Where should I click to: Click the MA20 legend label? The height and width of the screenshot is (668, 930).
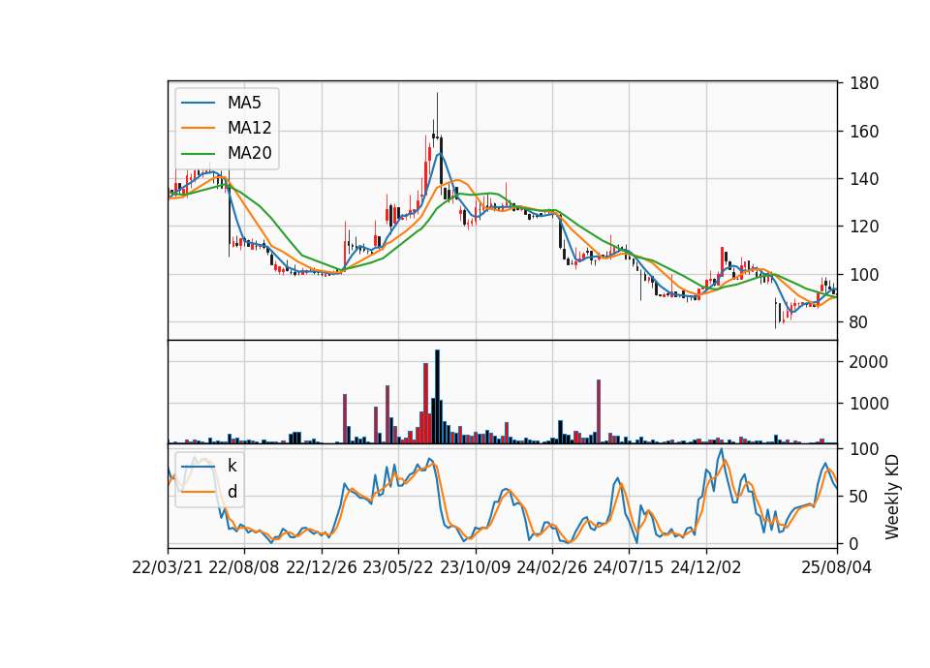pos(249,153)
